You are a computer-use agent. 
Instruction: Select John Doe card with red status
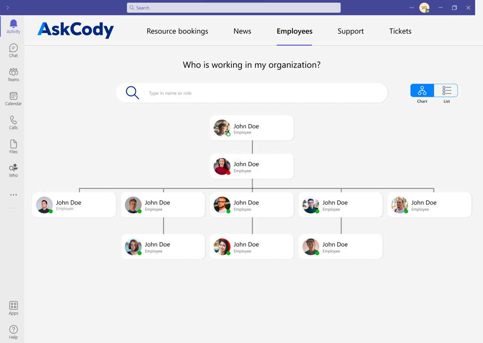252,167
